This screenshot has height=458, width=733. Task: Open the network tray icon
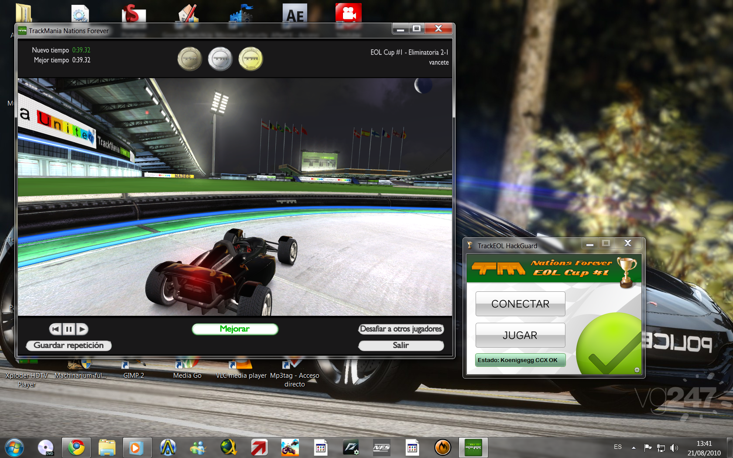pos(661,448)
